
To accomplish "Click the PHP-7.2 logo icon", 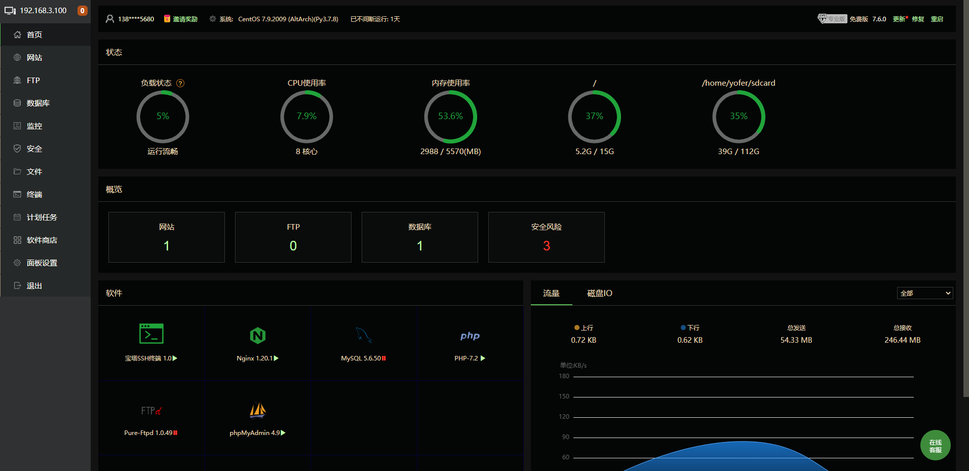I will point(470,336).
